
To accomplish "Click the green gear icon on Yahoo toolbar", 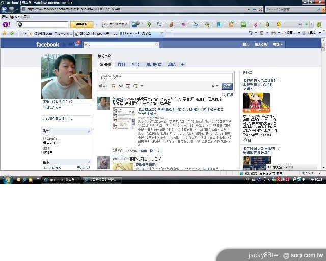I will point(319,24).
